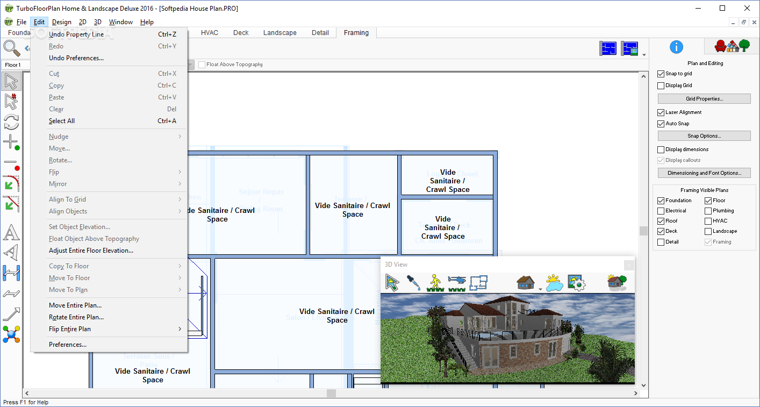
Task: Click the horizontal scrollbar thumb under the plan
Action: [331, 394]
